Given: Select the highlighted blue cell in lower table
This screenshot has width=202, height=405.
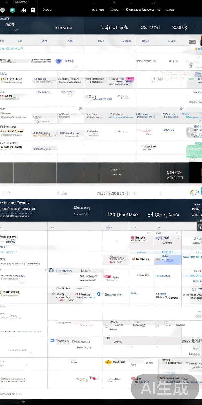Looking at the screenshot, I should tap(168, 259).
